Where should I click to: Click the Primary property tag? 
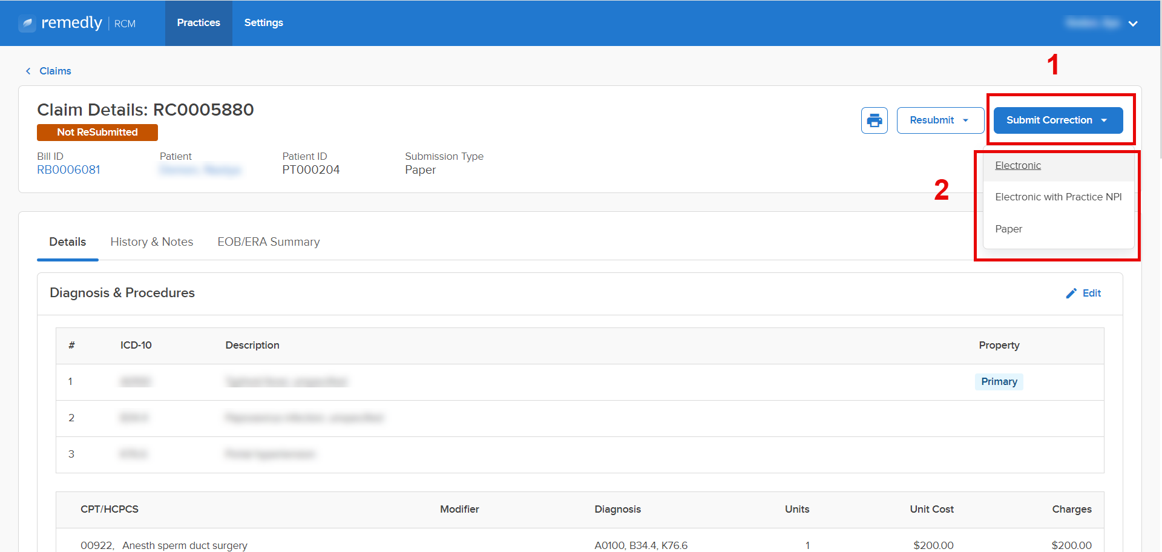tap(999, 381)
